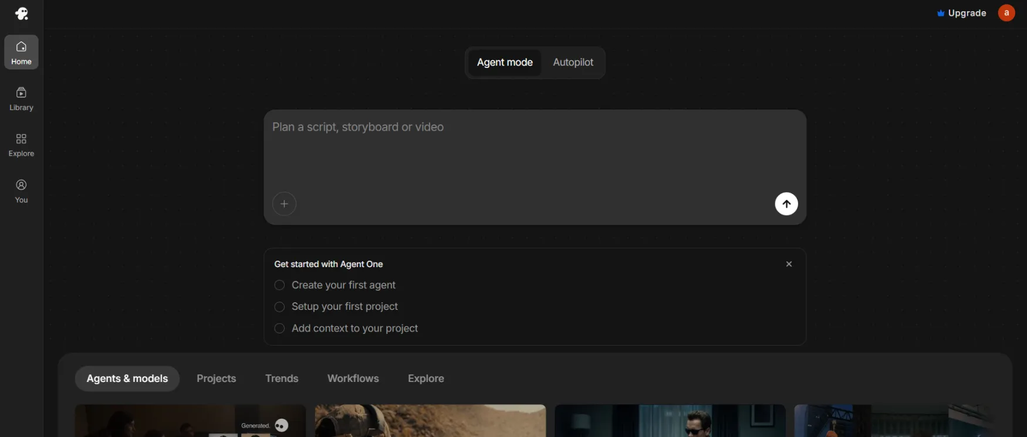The width and height of the screenshot is (1027, 437).
Task: Submit prompt with the up arrow button
Action: [786, 204]
